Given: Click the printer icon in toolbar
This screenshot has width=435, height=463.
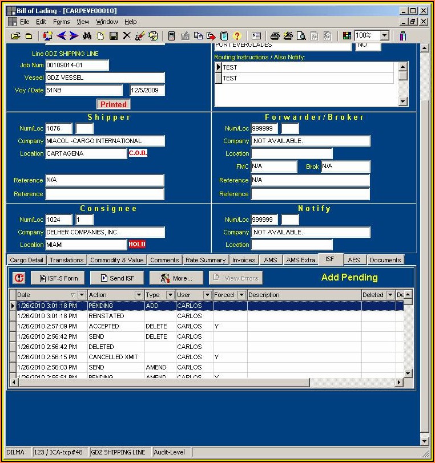Looking at the screenshot, I should pos(275,36).
